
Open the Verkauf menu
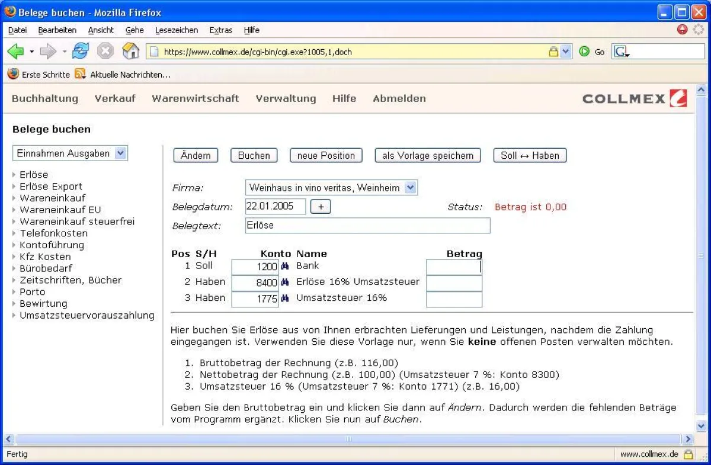pos(115,98)
